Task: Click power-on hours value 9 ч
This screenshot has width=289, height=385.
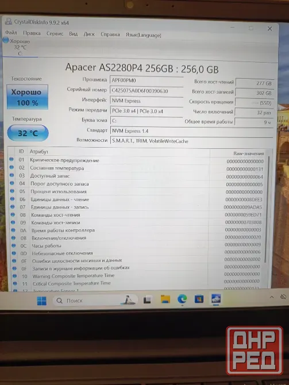Action: pos(254,122)
